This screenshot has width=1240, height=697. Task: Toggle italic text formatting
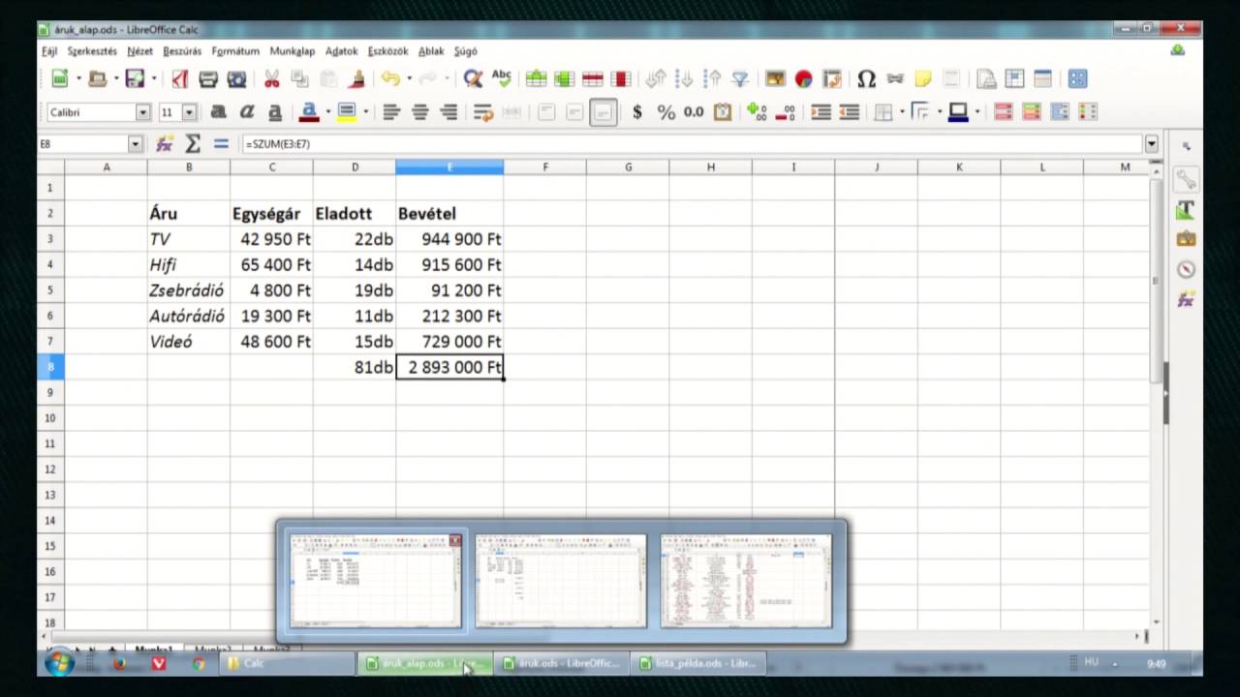tap(246, 112)
